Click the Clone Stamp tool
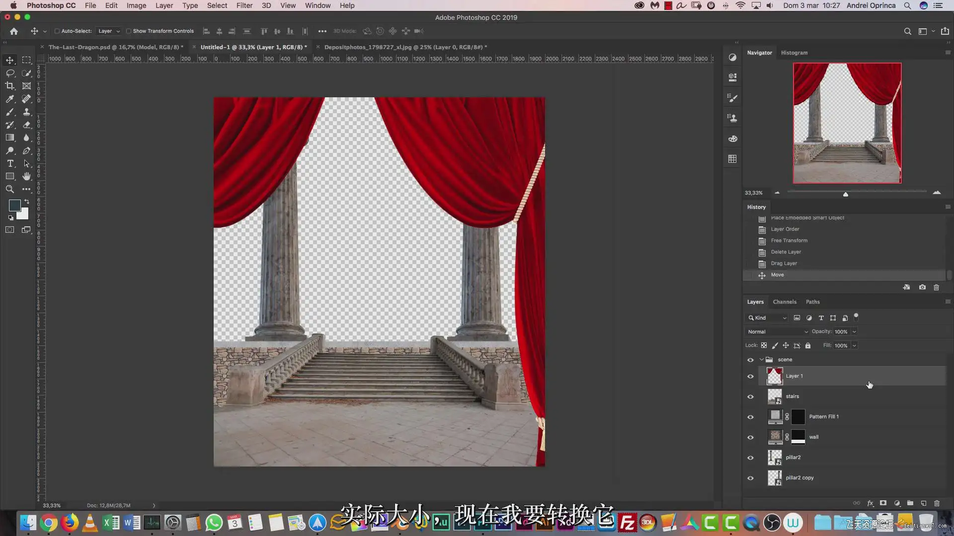 pos(27,112)
